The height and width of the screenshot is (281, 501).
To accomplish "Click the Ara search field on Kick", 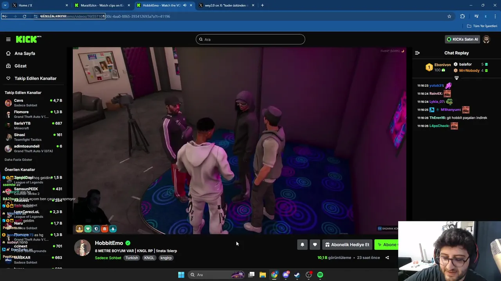I will click(250, 39).
